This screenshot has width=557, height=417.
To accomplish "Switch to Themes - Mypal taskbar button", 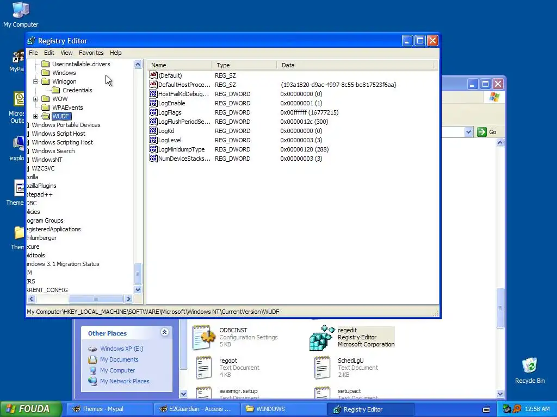I will click(109, 409).
